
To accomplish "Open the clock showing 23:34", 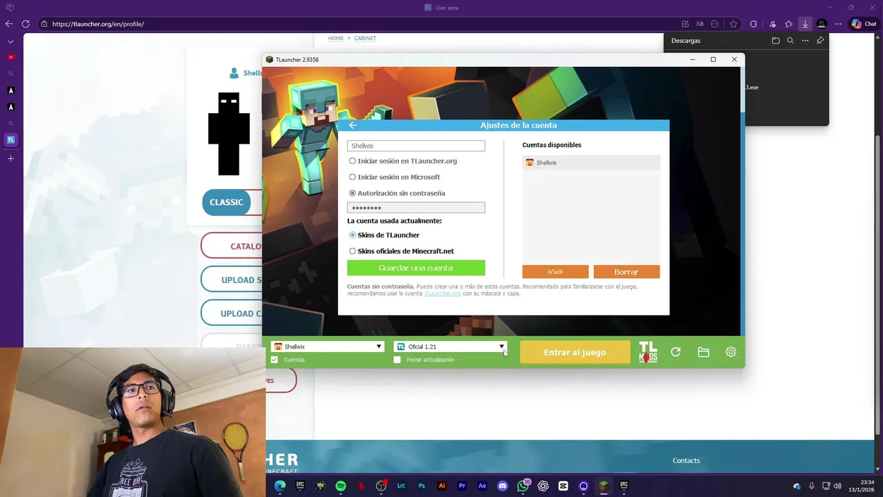I will (x=862, y=486).
